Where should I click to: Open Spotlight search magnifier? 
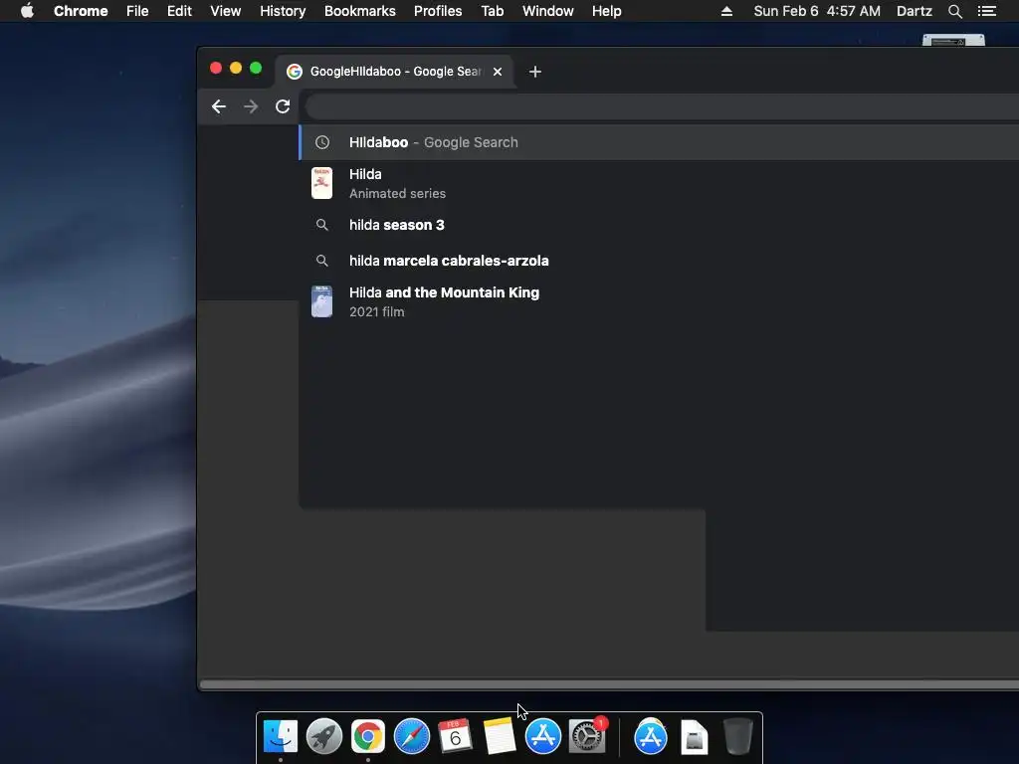pyautogui.click(x=954, y=11)
